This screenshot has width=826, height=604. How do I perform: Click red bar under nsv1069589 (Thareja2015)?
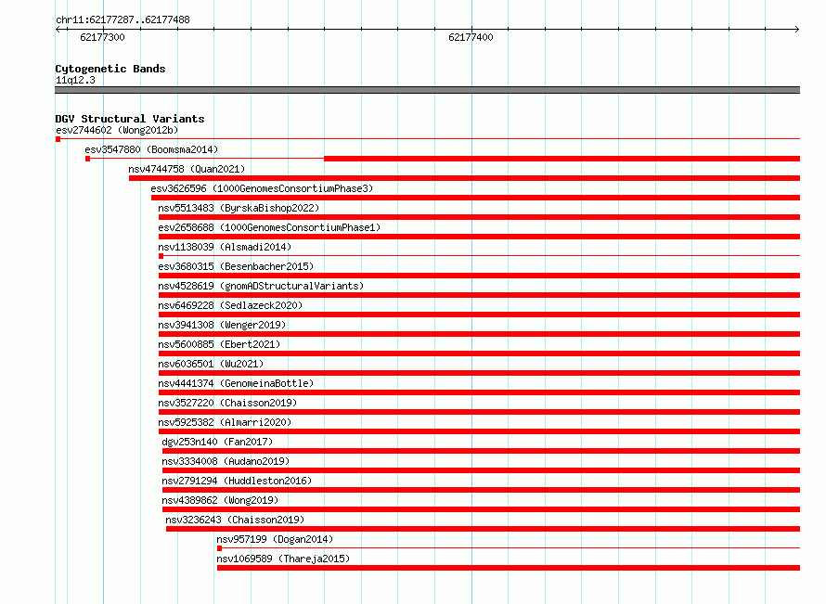(x=509, y=568)
